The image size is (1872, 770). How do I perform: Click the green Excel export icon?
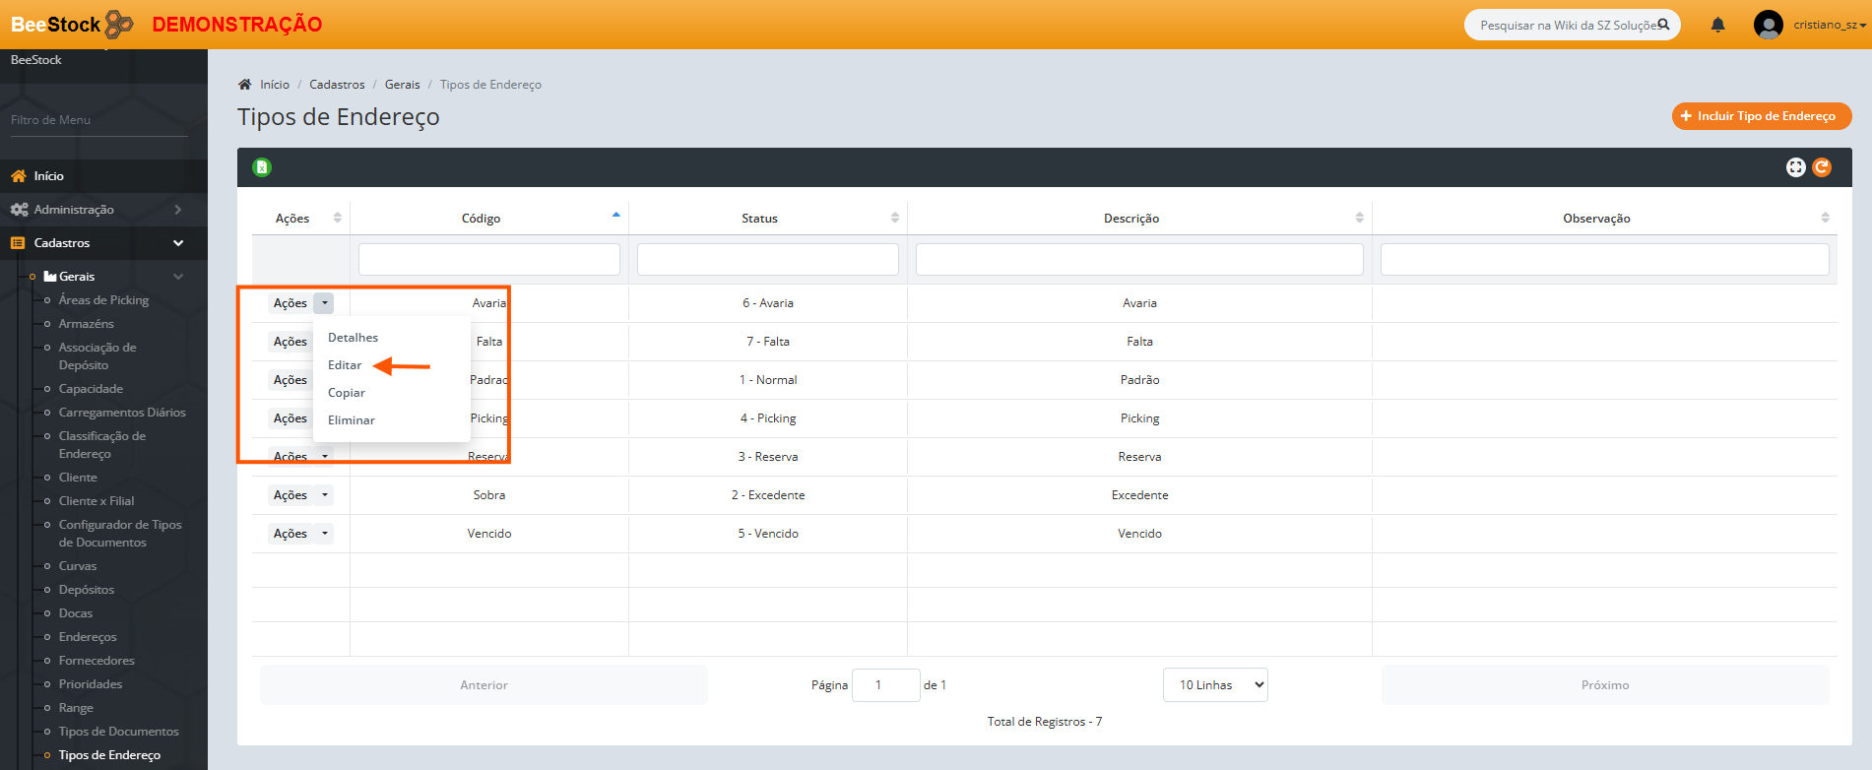click(x=262, y=167)
